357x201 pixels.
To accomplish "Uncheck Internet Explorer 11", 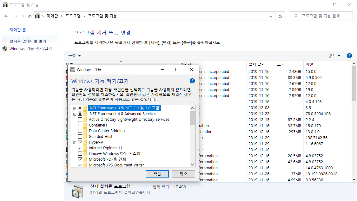I will click(80, 148).
